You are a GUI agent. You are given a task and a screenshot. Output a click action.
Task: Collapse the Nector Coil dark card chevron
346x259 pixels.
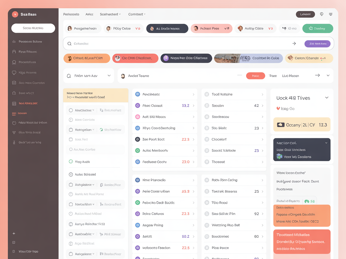[326, 143]
